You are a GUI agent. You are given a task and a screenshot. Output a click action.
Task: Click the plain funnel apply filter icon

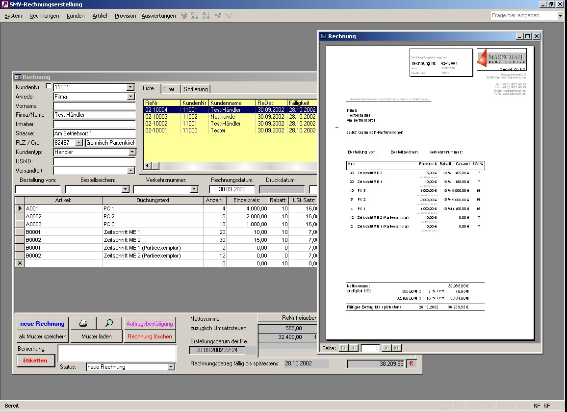(229, 16)
